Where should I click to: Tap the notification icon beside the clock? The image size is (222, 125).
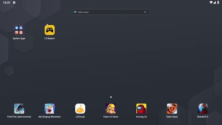(x=14, y=2)
